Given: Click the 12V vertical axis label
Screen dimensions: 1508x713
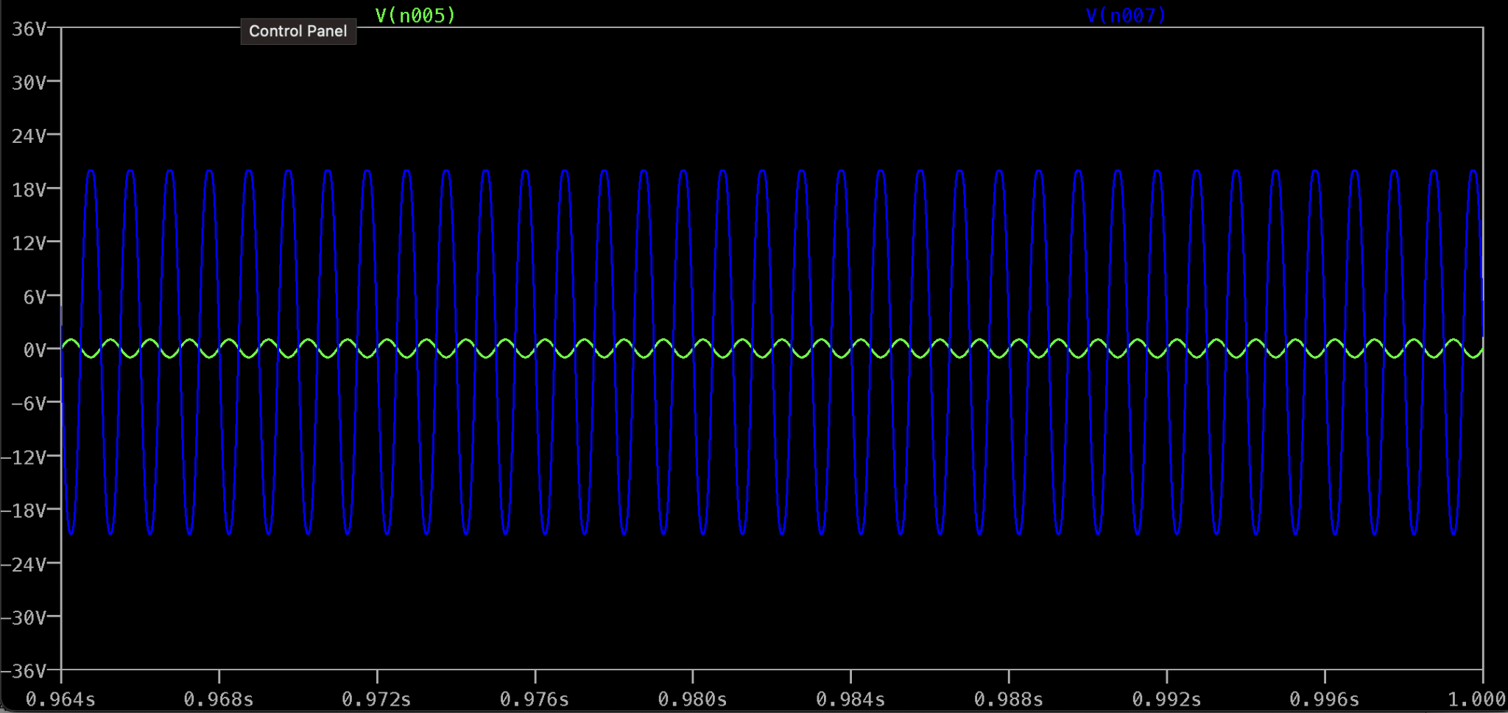Looking at the screenshot, I should pos(29,243).
